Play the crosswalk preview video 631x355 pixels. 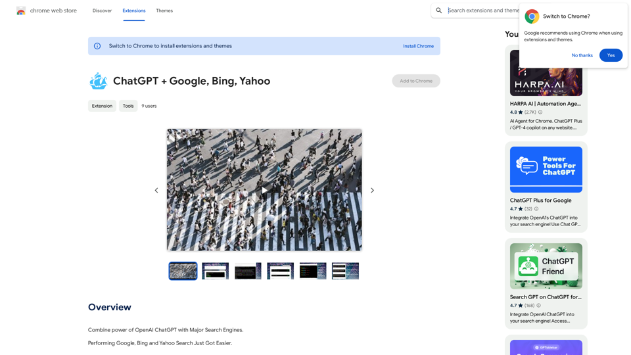pyautogui.click(x=264, y=190)
